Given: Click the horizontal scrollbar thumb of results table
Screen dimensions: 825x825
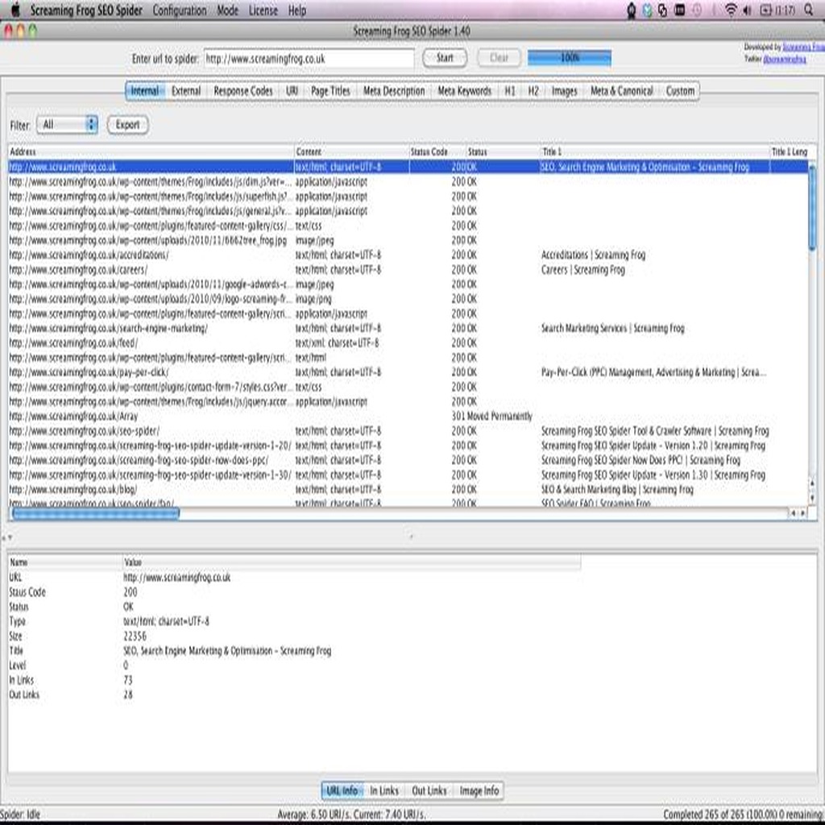Looking at the screenshot, I should [96, 513].
